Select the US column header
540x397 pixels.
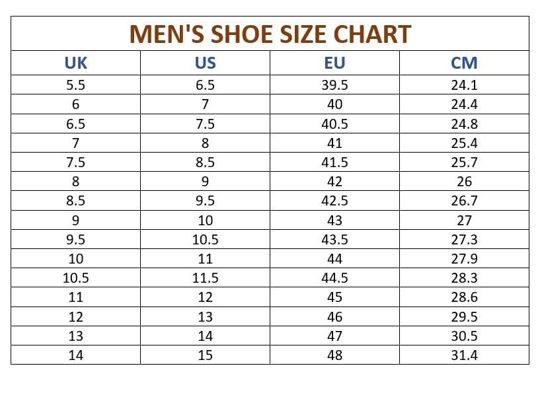tap(205, 63)
